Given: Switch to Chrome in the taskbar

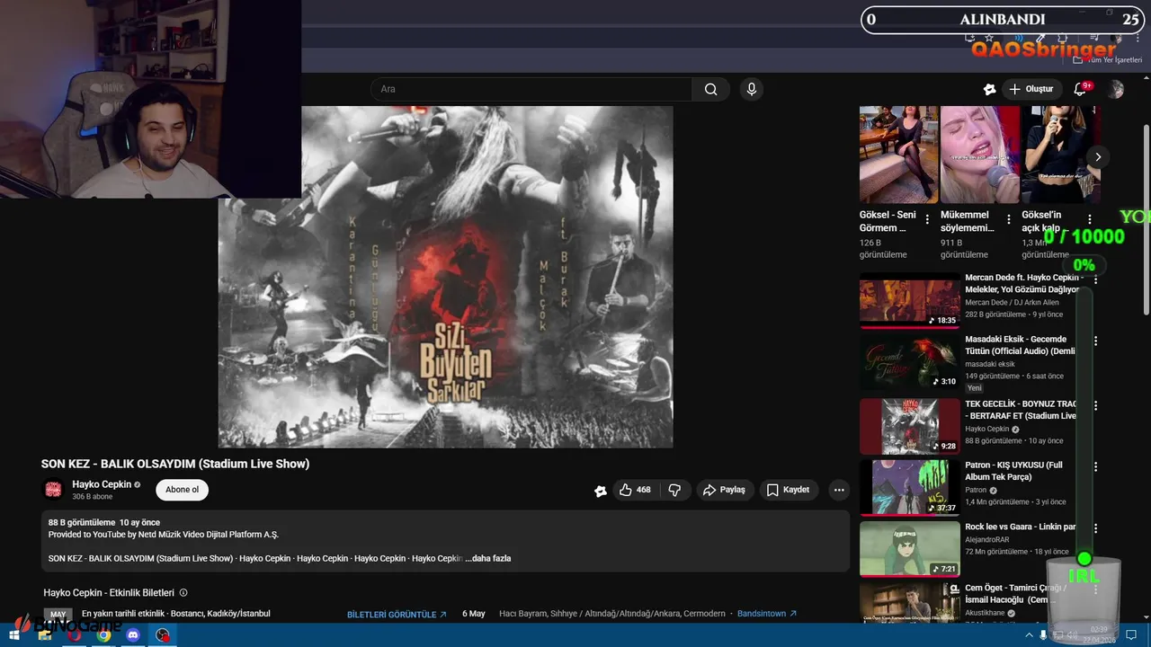Looking at the screenshot, I should pos(103,635).
